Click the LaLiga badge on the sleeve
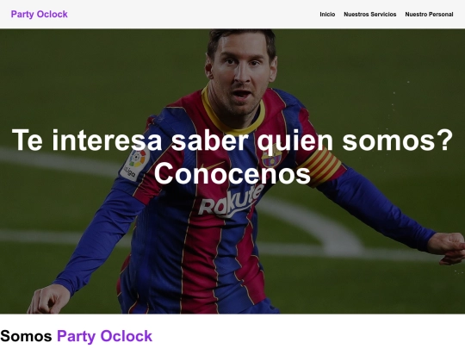Screen dimensions: 465x349 pyautogui.click(x=135, y=165)
